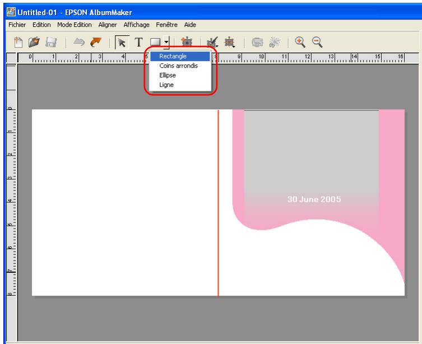Open the shape tool dropdown arrow

pyautogui.click(x=166, y=42)
